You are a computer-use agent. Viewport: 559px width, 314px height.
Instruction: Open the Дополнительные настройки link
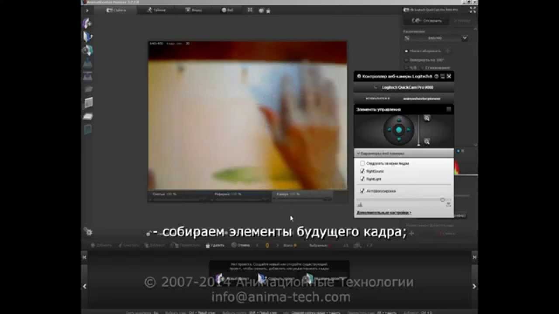(x=384, y=212)
